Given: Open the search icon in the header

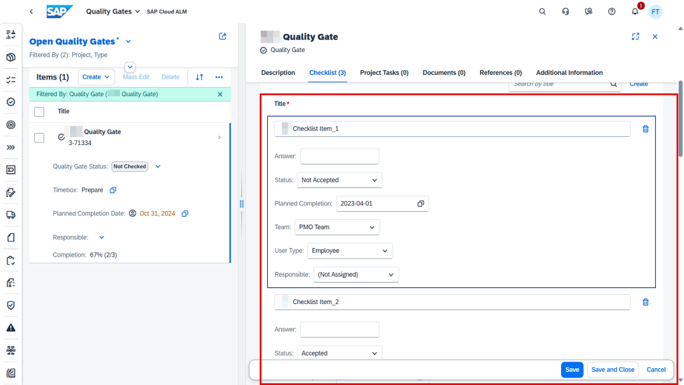Looking at the screenshot, I should pos(542,11).
